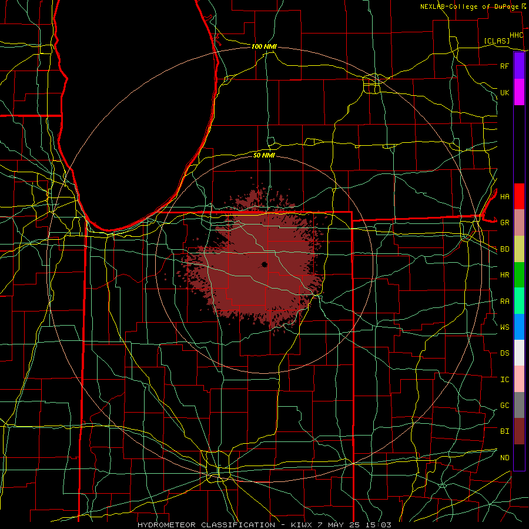529x529 pixels.
Task: Click the GC gray legend swatch
Action: pyautogui.click(x=519, y=405)
